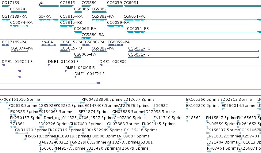
Task: Select the DME1-004E24.F clone label
Action: click(x=90, y=74)
